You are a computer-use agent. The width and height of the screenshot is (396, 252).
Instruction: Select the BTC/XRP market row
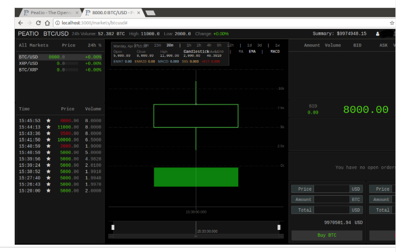[60, 70]
